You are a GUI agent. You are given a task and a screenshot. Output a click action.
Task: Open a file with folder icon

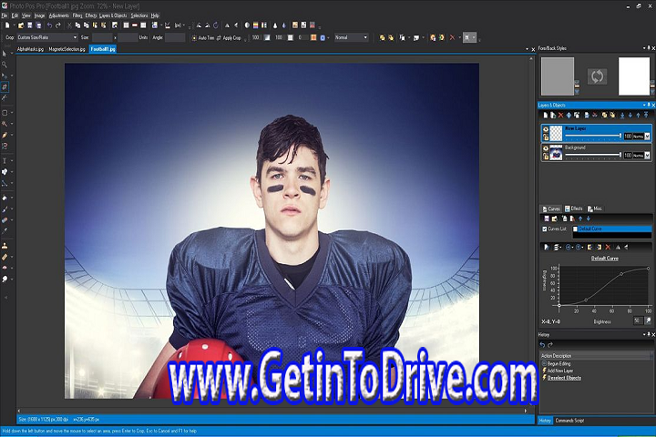(x=21, y=25)
